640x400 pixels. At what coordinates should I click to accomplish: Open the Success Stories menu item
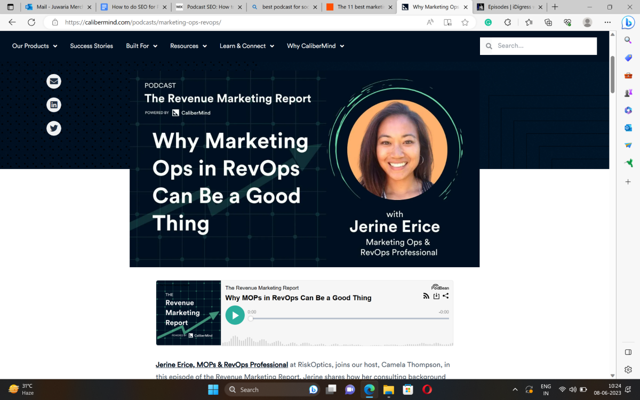(x=92, y=46)
